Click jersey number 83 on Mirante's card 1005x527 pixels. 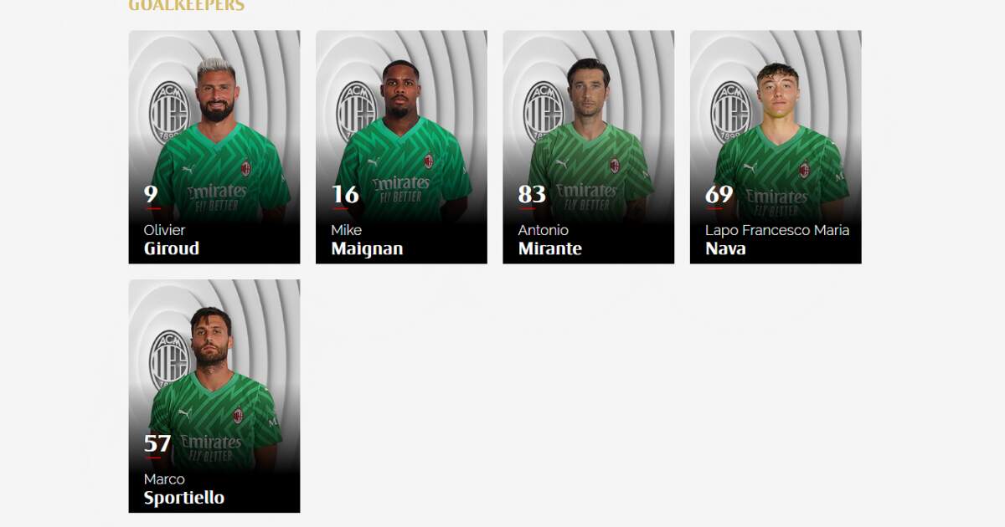coord(533,195)
